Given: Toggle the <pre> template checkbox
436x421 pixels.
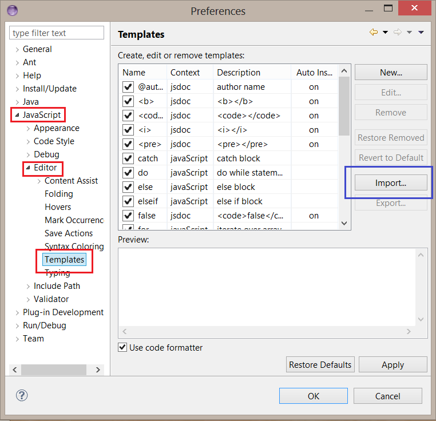Looking at the screenshot, I should point(128,144).
